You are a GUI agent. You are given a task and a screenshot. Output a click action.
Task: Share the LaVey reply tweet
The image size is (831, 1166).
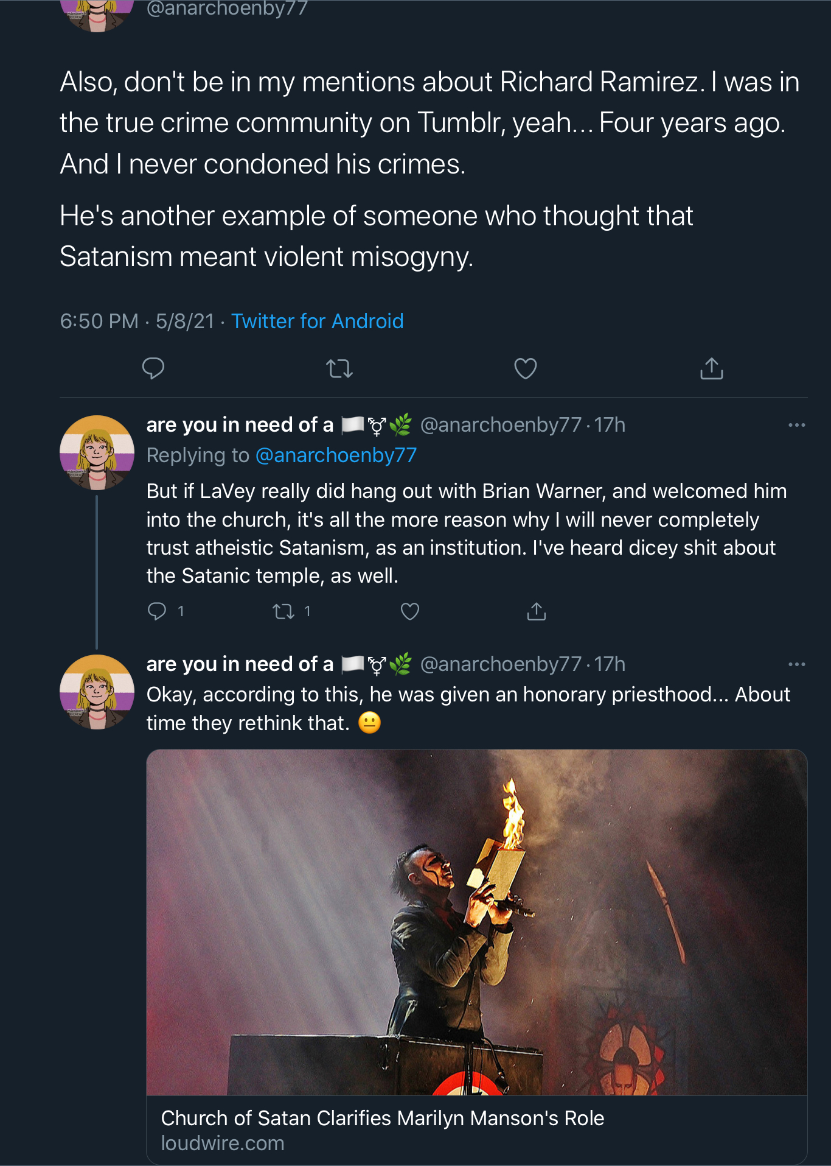pos(537,611)
